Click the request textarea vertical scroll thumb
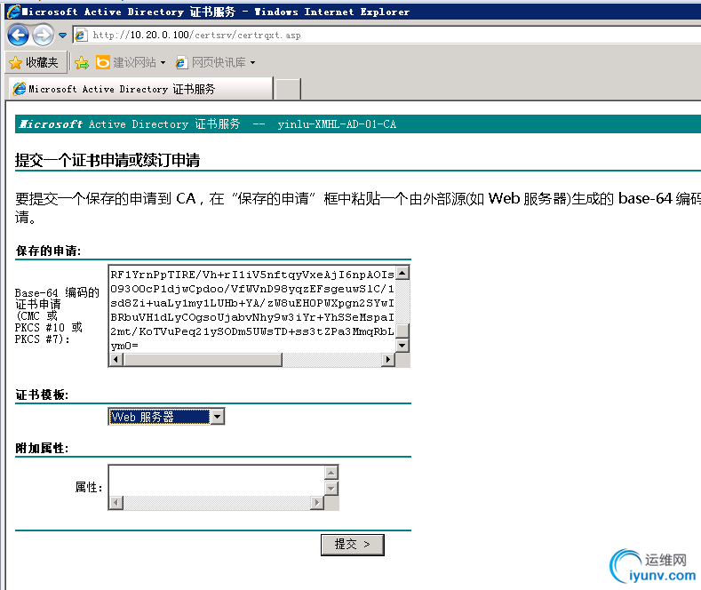 click(402, 331)
